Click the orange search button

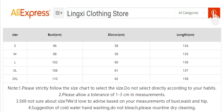point(214,13)
